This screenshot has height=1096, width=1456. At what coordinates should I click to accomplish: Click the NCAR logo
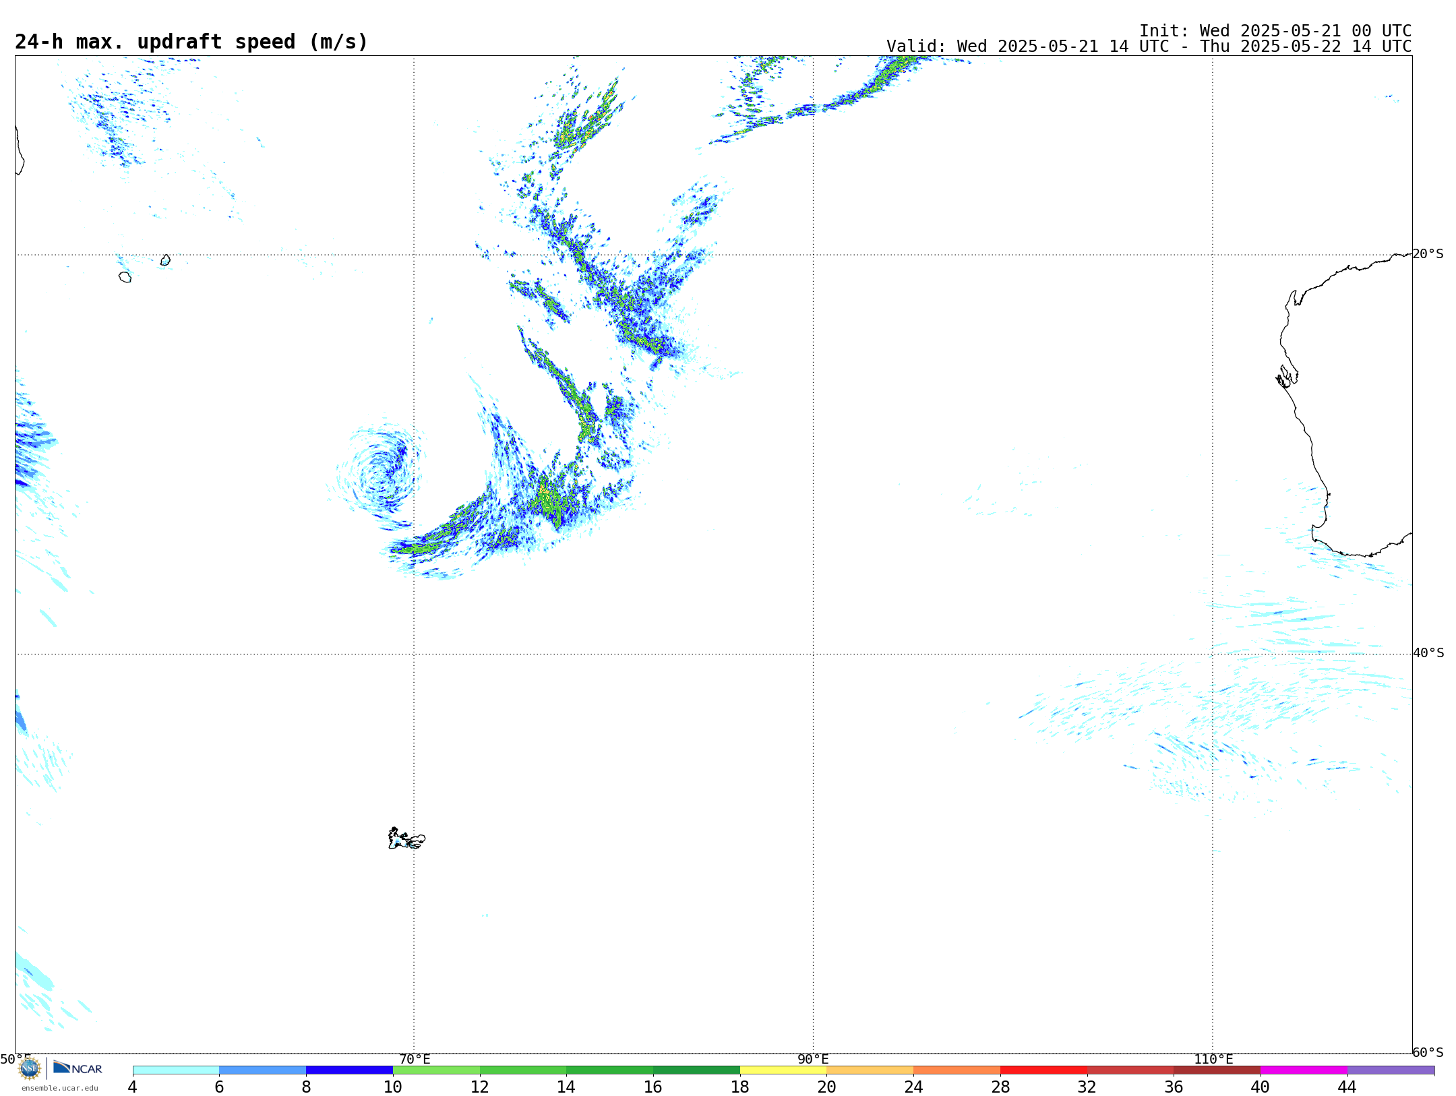pyautogui.click(x=78, y=1068)
